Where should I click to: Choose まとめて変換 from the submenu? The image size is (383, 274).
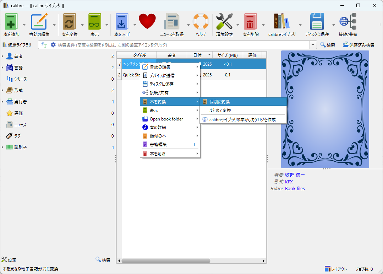point(220,111)
